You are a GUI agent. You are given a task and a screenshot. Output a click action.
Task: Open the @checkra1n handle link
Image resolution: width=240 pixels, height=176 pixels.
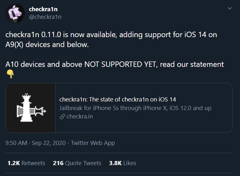click(x=45, y=17)
